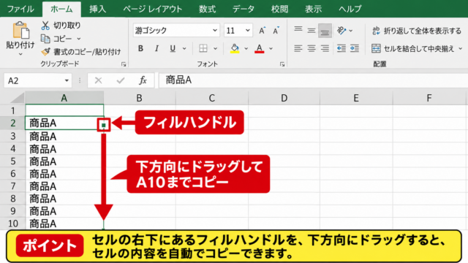
Task: Open the font size box showing 11
Action: click(x=238, y=30)
